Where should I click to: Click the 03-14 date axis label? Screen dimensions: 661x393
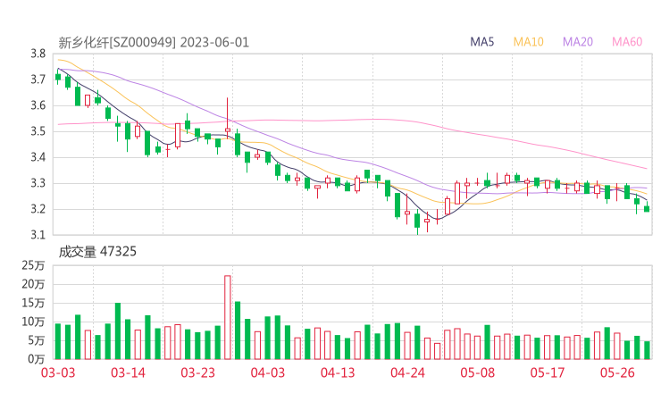[128, 372]
